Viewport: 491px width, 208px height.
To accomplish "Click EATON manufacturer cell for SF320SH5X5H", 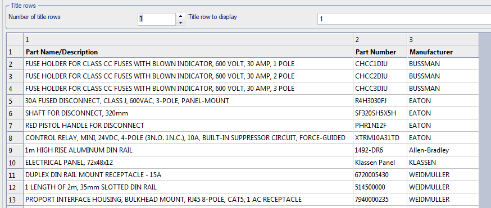I will pos(443,113).
